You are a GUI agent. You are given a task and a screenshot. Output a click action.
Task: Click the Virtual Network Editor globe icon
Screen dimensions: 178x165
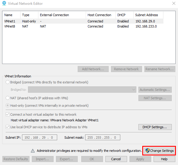[4, 3]
